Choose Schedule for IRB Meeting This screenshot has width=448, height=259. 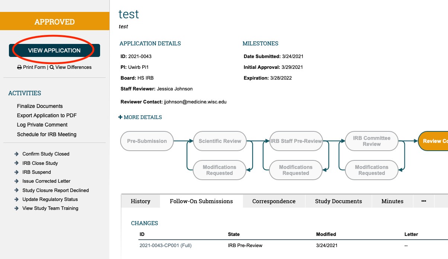[47, 134]
